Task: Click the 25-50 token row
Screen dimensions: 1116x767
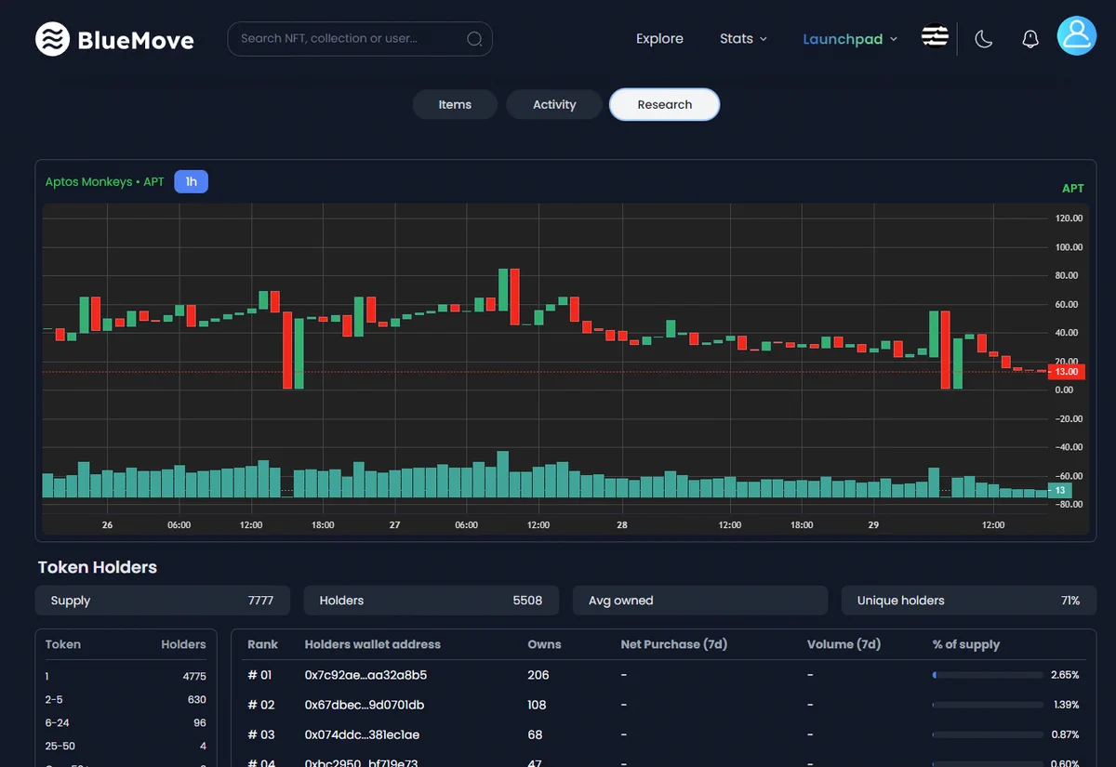Action: coord(126,746)
